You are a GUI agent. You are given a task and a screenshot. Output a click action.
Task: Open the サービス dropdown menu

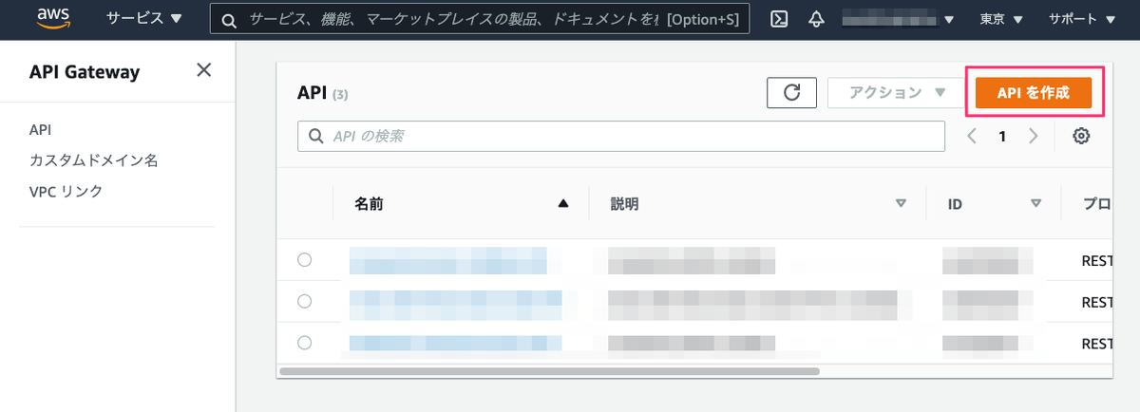click(x=145, y=19)
